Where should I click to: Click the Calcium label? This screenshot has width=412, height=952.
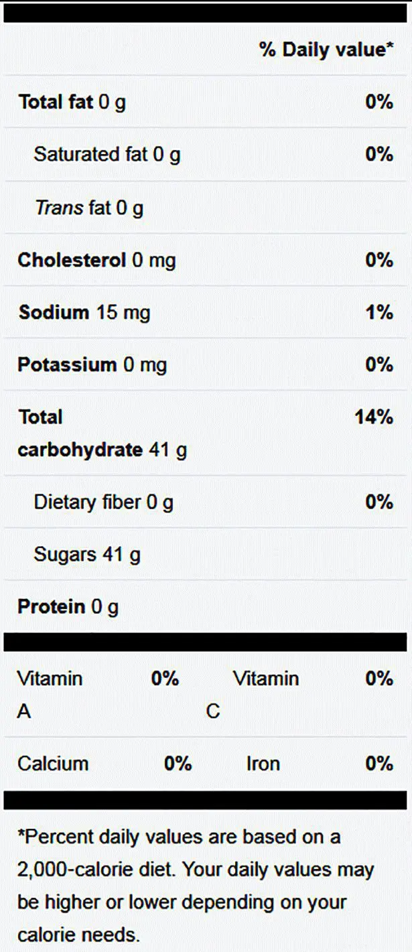(x=53, y=764)
